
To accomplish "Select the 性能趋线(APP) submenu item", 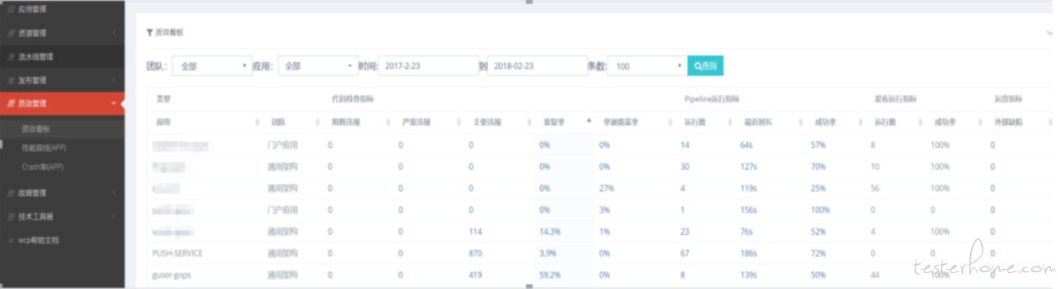I will pos(44,147).
